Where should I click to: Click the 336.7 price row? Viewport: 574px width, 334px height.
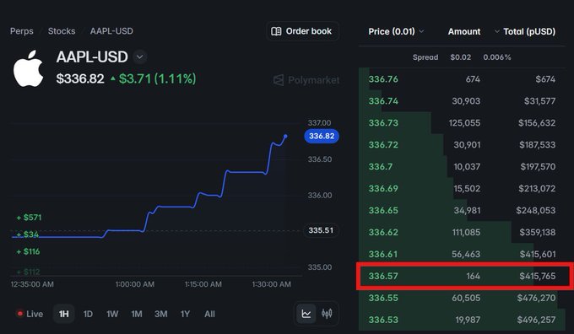[462, 167]
